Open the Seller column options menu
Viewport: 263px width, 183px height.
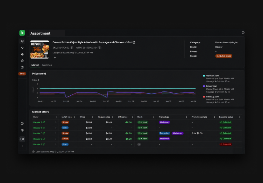point(56,117)
